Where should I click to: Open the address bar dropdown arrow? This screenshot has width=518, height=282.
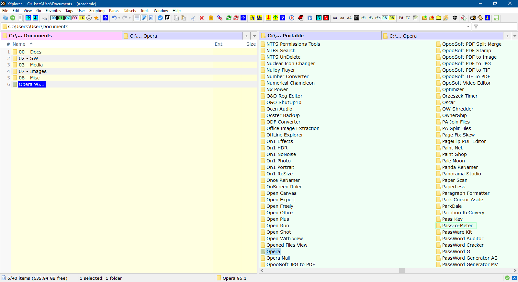click(x=468, y=27)
